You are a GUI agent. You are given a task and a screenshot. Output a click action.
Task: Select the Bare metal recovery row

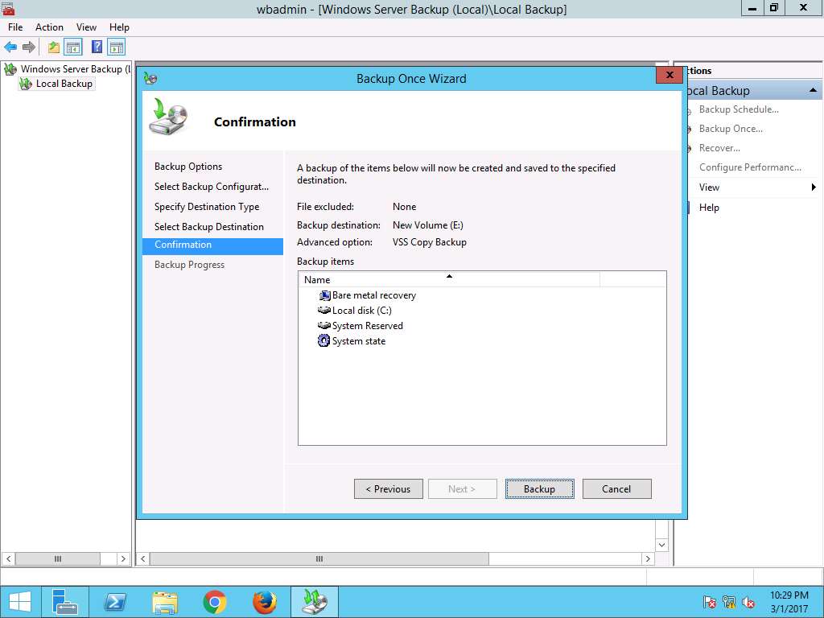click(373, 295)
